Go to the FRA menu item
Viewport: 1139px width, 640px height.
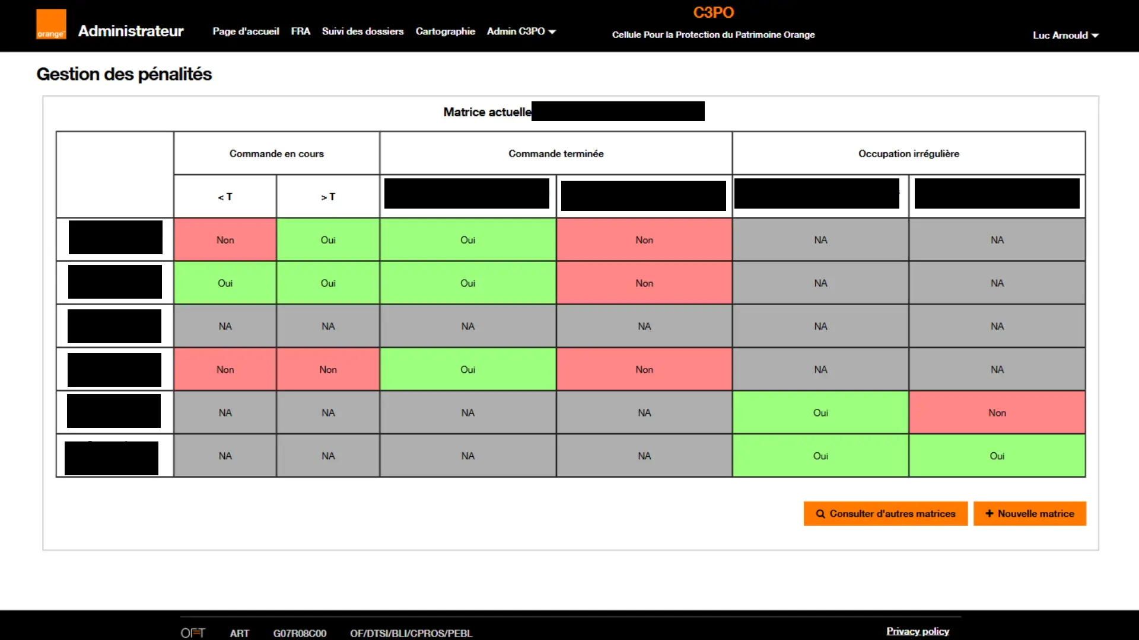click(x=300, y=31)
